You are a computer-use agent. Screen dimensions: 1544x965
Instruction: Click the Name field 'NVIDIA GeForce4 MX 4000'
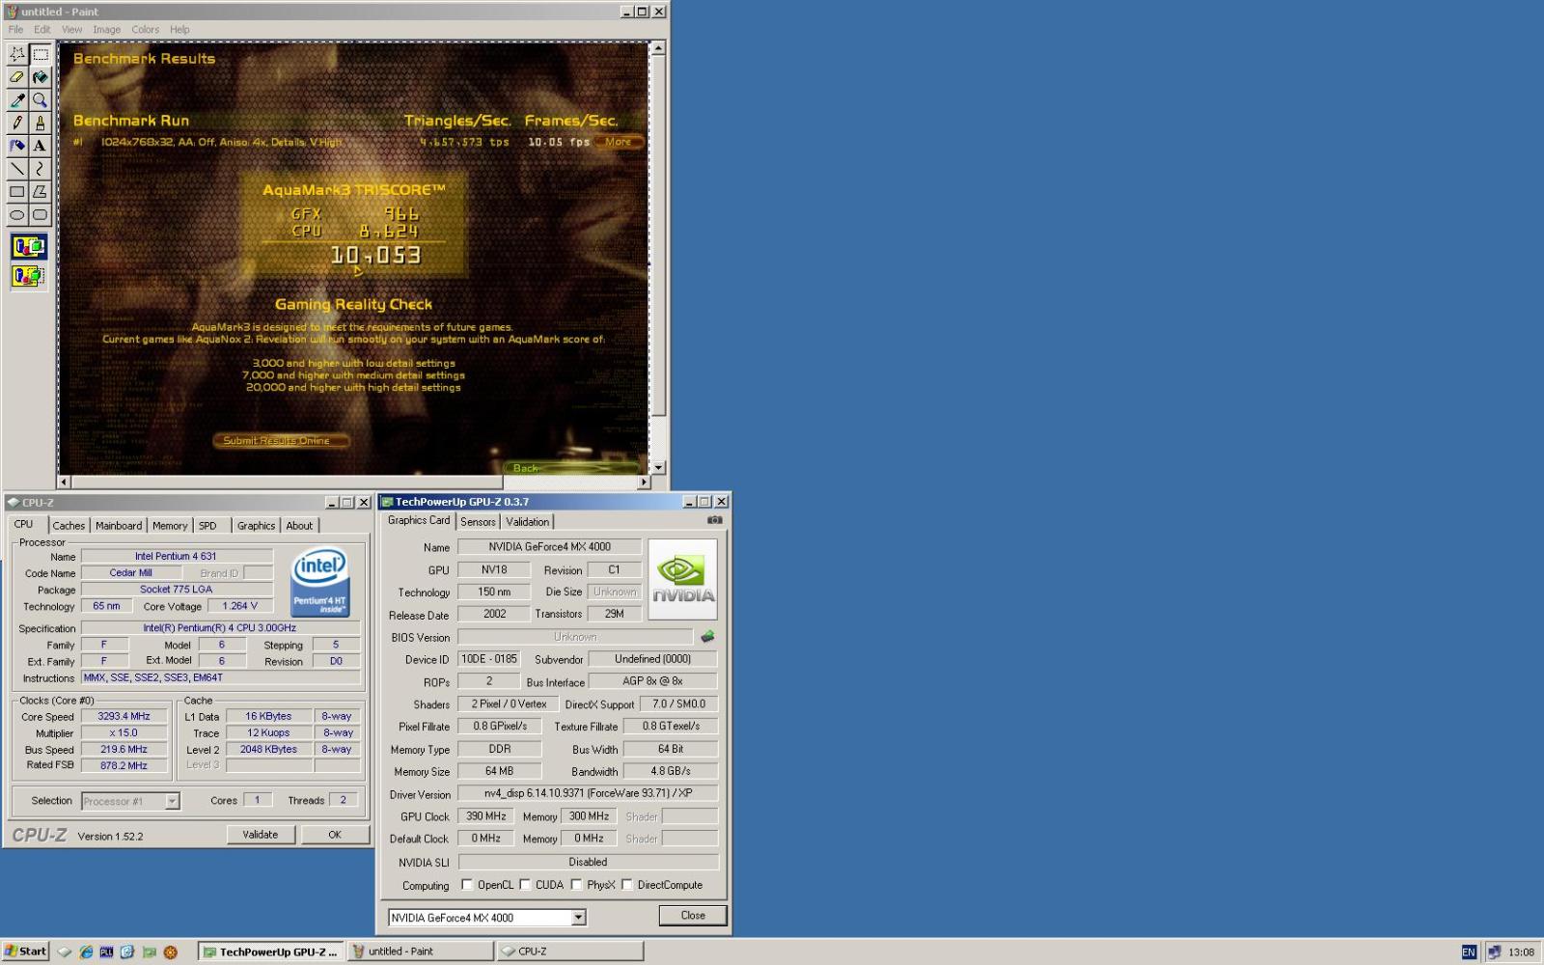tap(549, 547)
